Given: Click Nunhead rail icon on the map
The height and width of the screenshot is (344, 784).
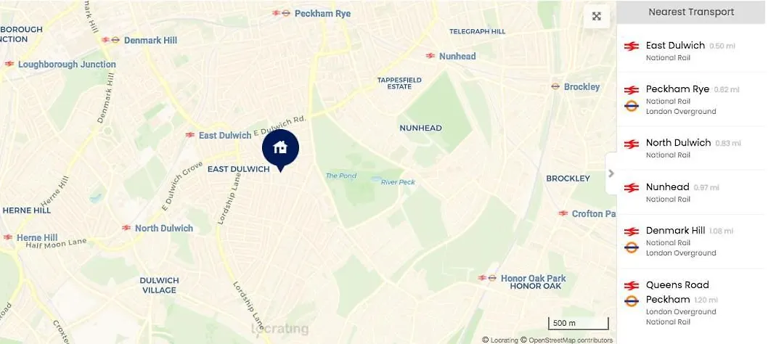Looking at the screenshot, I should pos(430,56).
